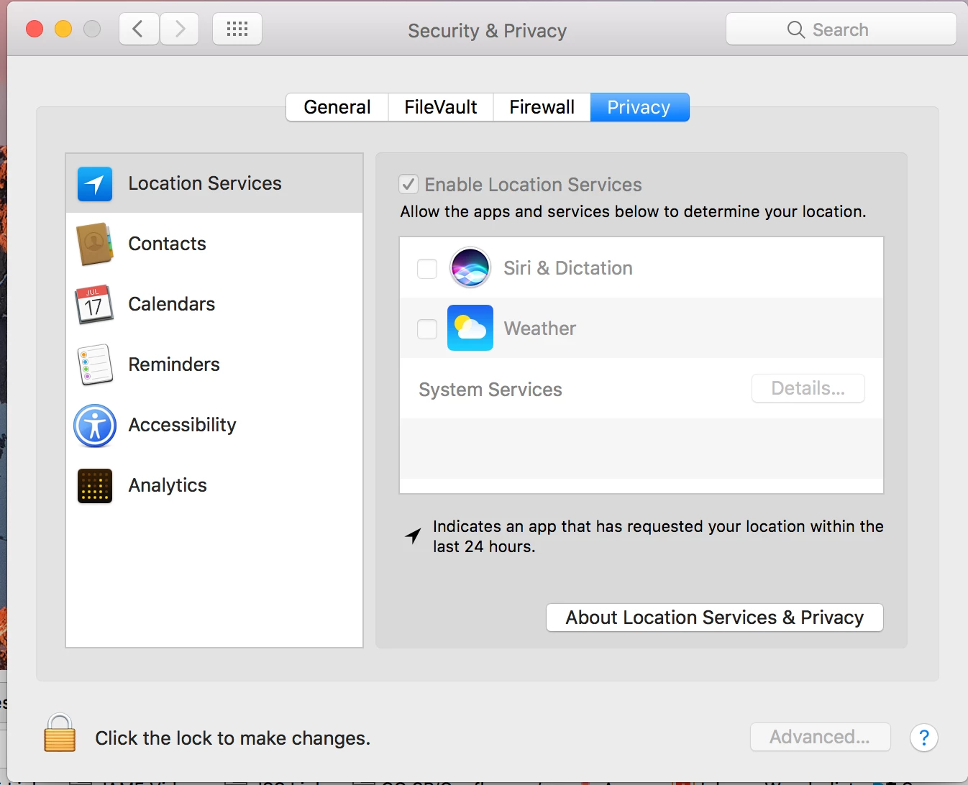968x785 pixels.
Task: Toggle Enable Location Services checkbox
Action: tap(408, 185)
